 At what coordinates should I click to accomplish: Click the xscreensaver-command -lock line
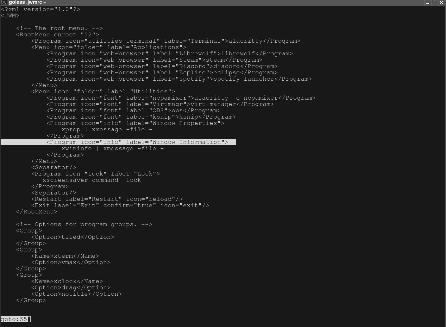click(x=91, y=180)
